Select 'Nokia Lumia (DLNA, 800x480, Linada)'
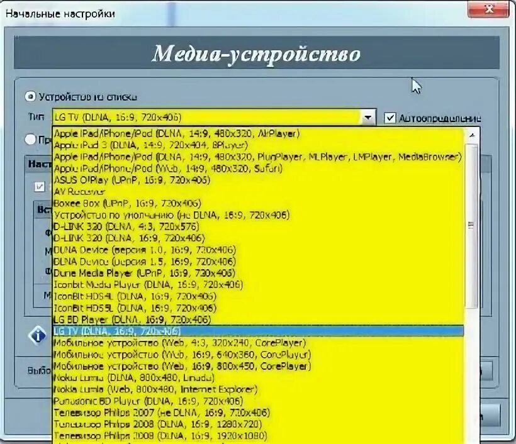Image resolution: width=516 pixels, height=444 pixels. pos(258,378)
